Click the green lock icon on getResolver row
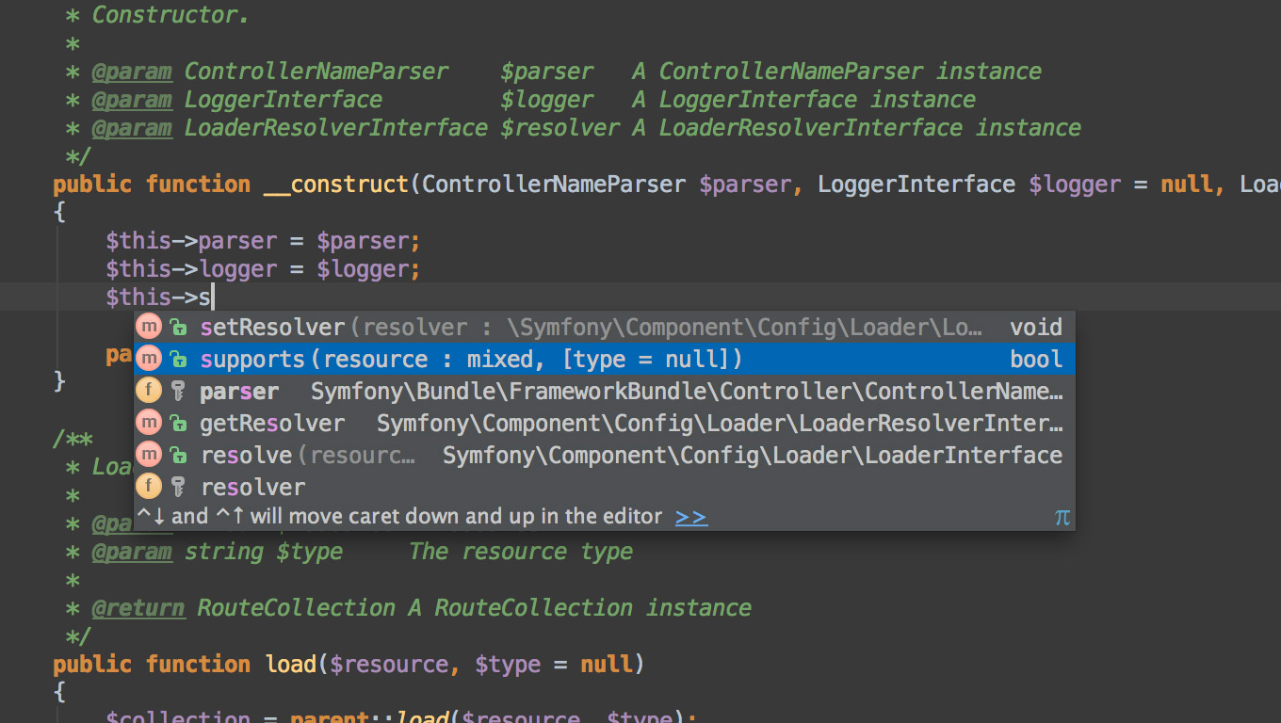 coord(178,424)
